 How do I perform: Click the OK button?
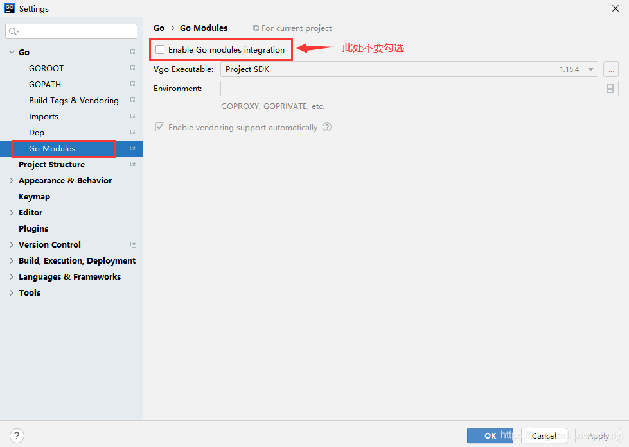pyautogui.click(x=490, y=435)
